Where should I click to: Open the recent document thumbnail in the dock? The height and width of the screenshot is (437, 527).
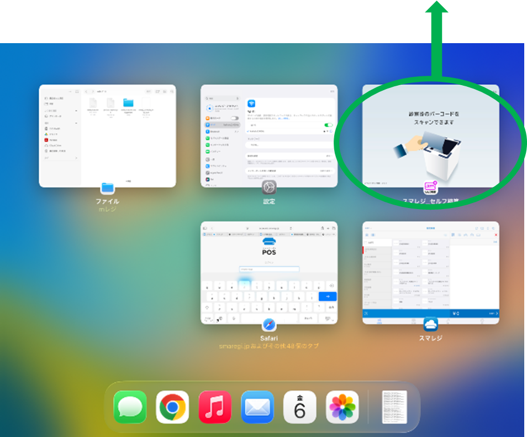point(394,407)
